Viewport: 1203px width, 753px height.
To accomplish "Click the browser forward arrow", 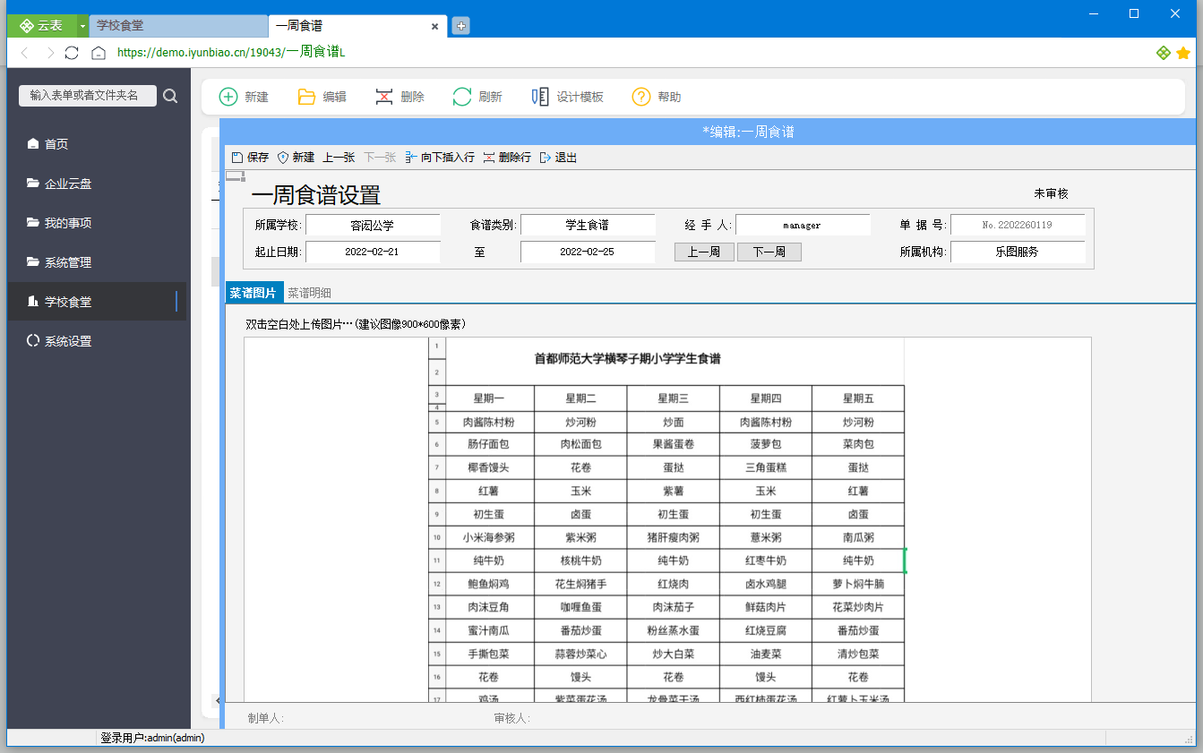I will (x=50, y=53).
